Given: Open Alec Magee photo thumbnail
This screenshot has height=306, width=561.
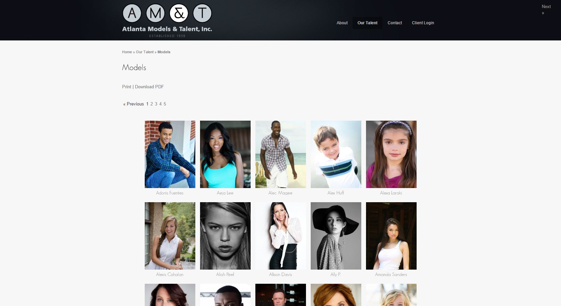Looking at the screenshot, I should [281, 154].
